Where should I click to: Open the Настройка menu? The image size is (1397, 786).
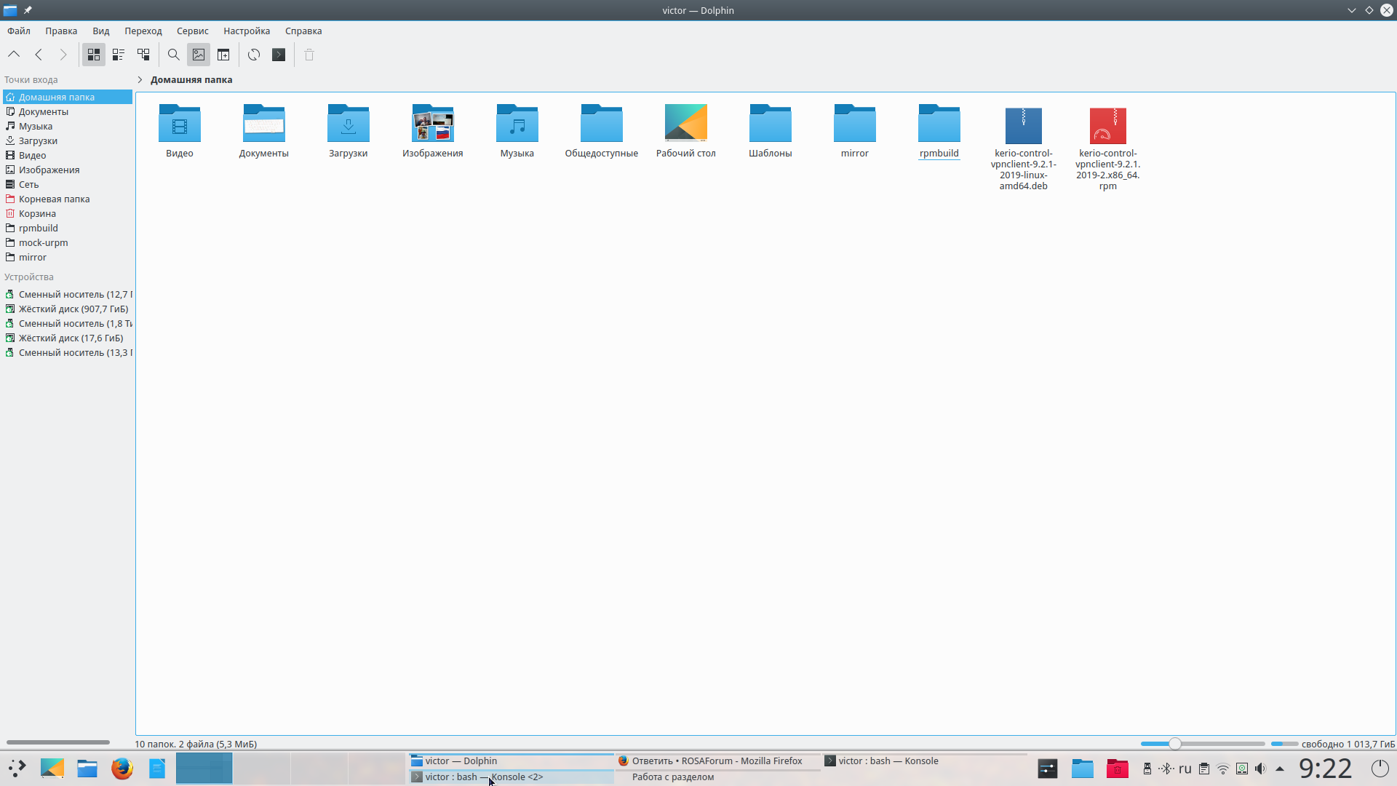pyautogui.click(x=246, y=31)
